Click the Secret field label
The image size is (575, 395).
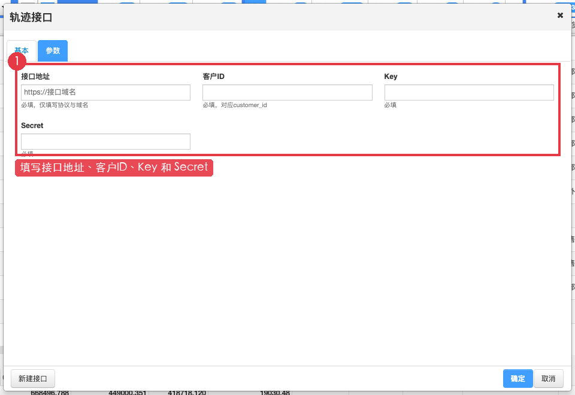pos(32,126)
